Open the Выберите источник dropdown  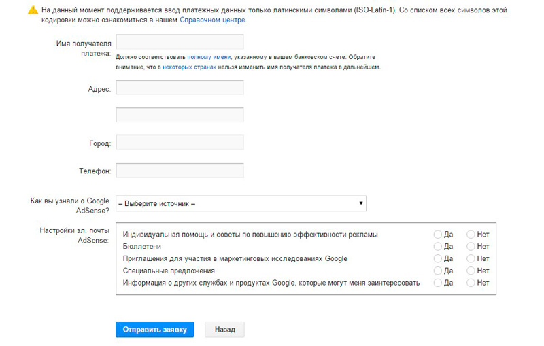click(241, 203)
